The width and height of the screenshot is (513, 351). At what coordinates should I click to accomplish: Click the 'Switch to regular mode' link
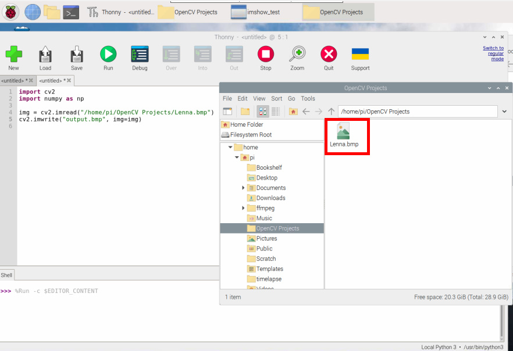(493, 53)
